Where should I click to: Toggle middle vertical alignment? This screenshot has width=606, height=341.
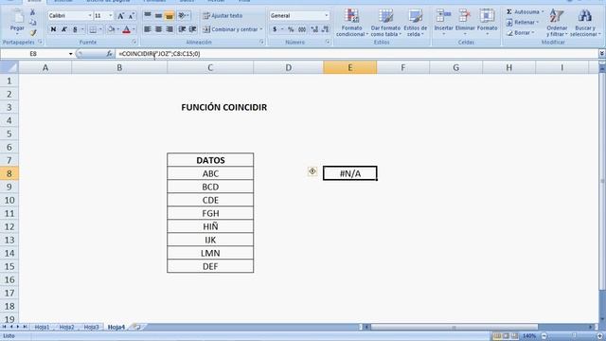(158, 15)
